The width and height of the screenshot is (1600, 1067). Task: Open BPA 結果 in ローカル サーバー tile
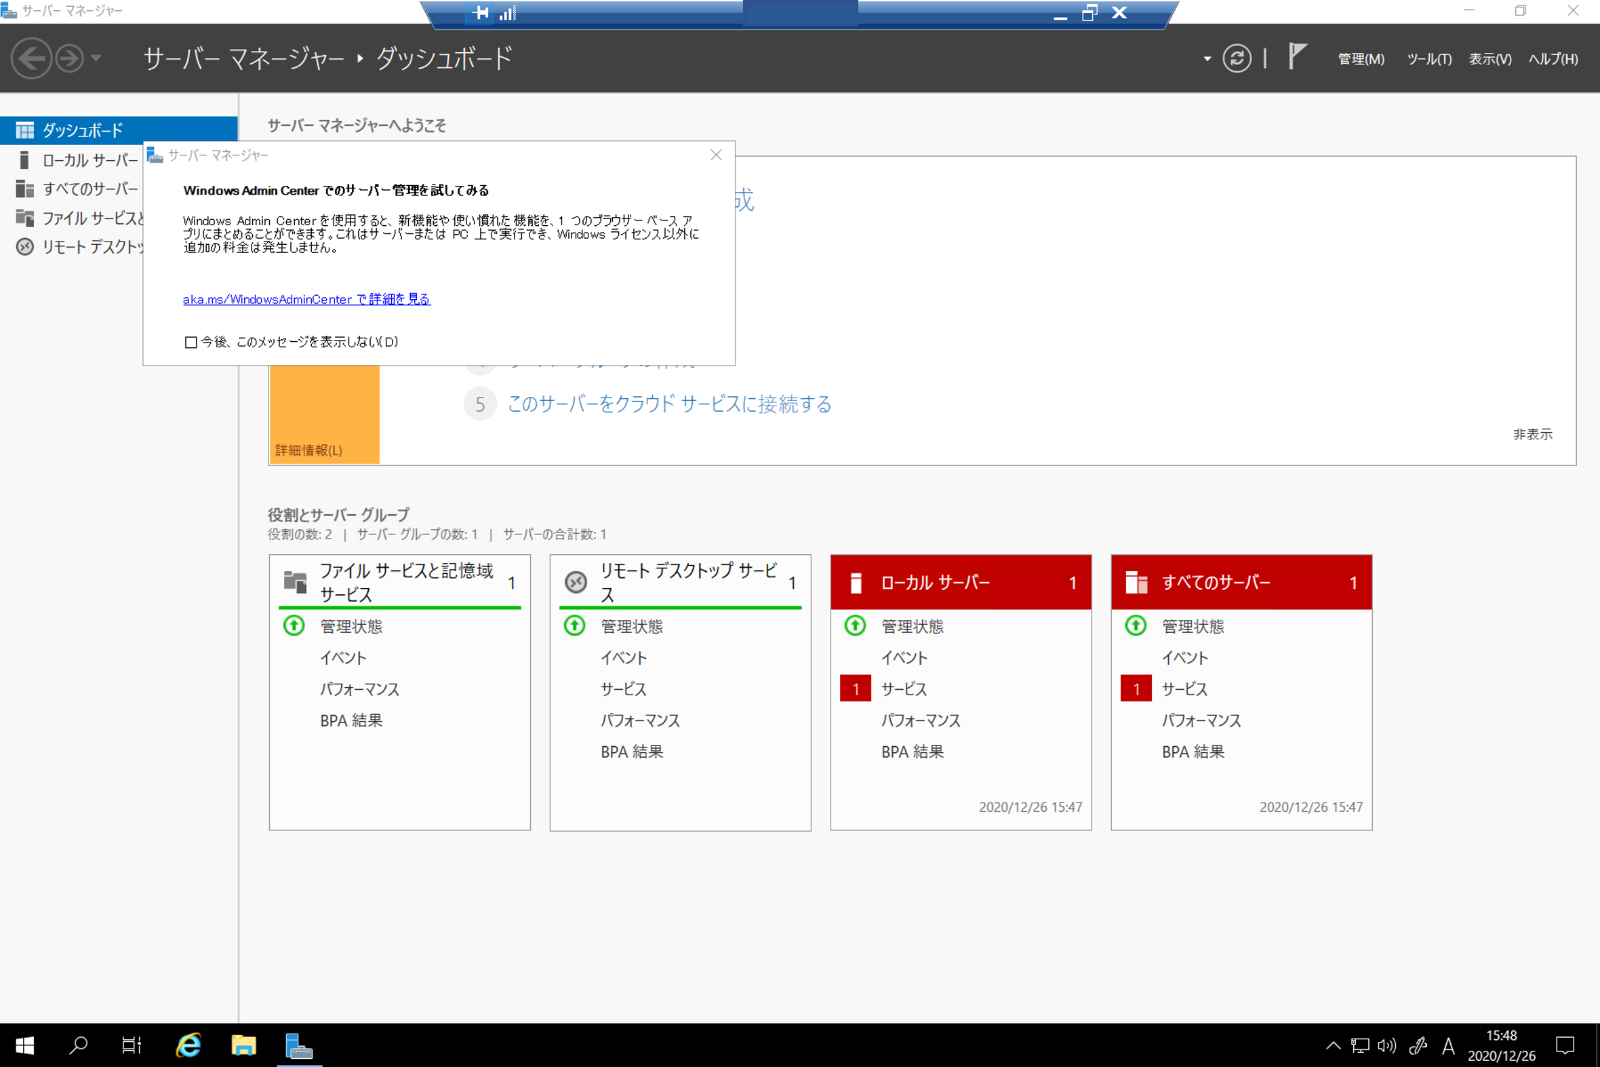pyautogui.click(x=913, y=752)
